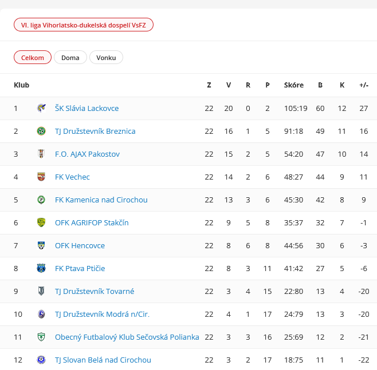Switch to the Celkom standings tab
The width and height of the screenshot is (377, 370).
33,58
